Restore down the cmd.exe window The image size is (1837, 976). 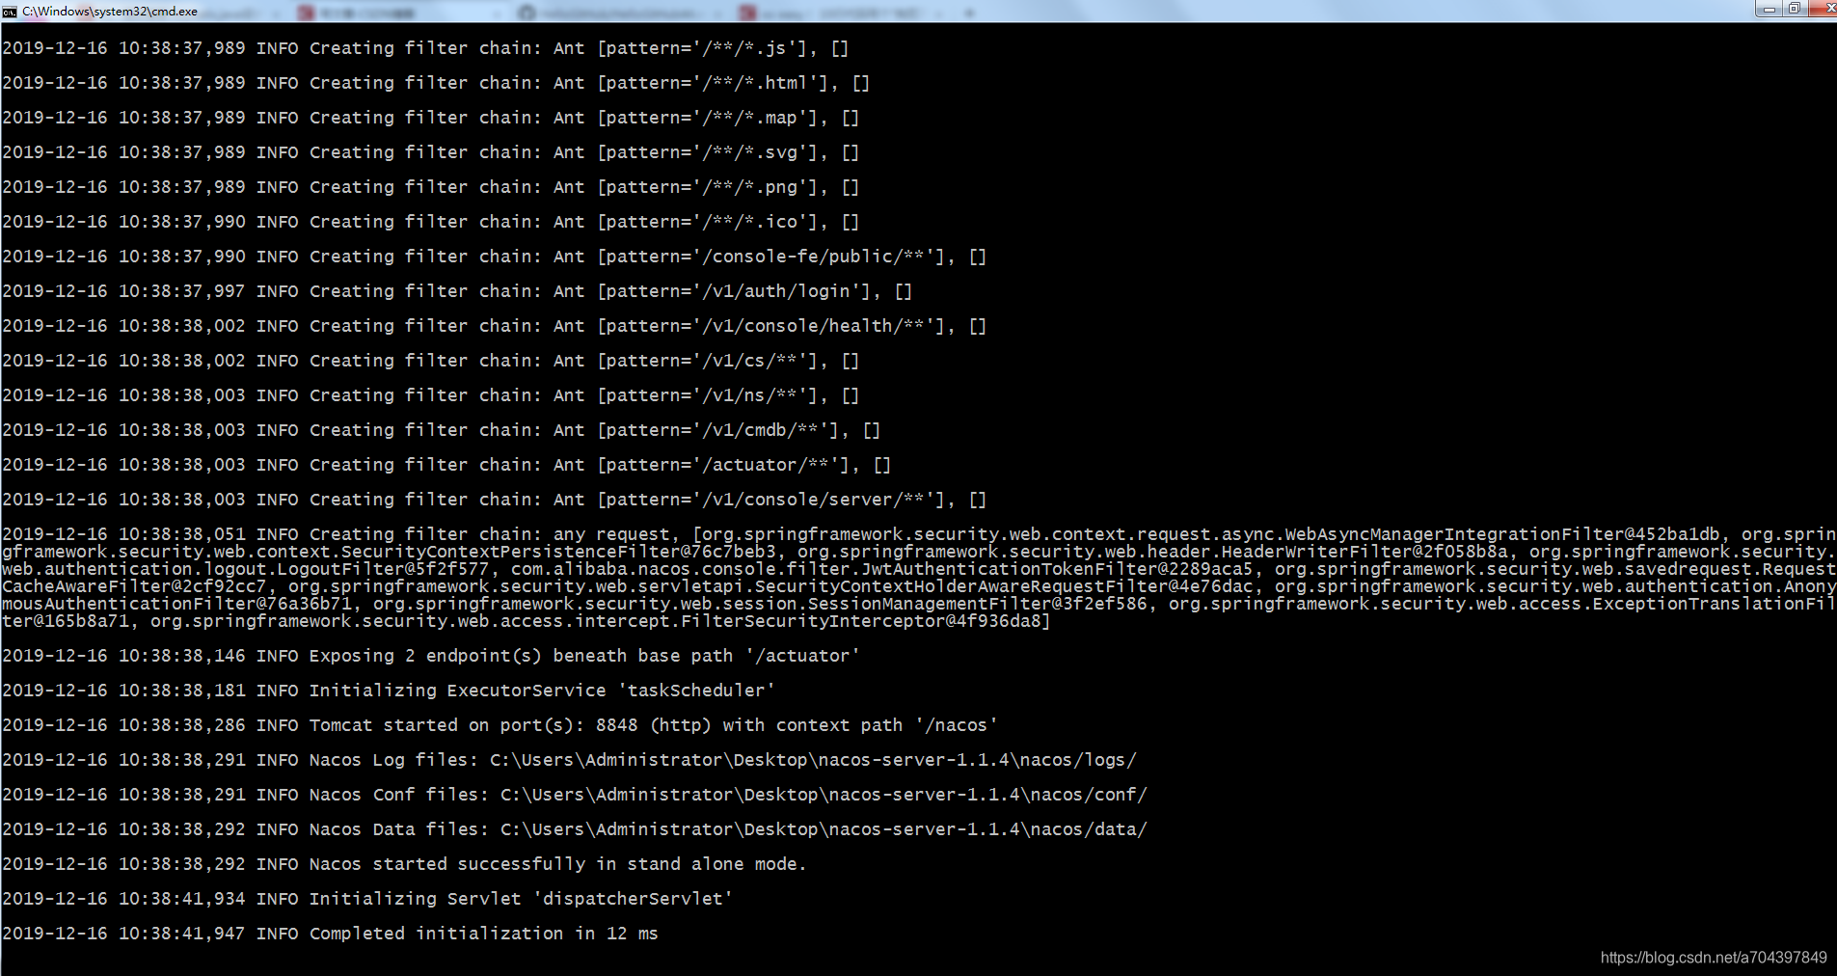point(1795,9)
